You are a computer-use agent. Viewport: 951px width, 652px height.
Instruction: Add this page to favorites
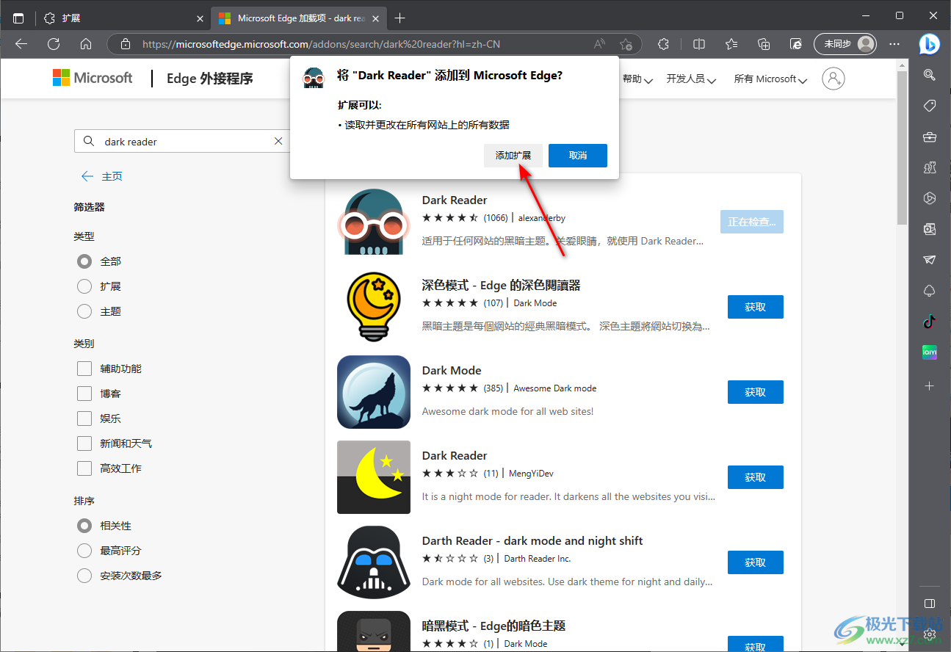(626, 44)
